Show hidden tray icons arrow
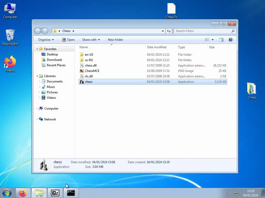The height and width of the screenshot is (198, 265). 230,193
